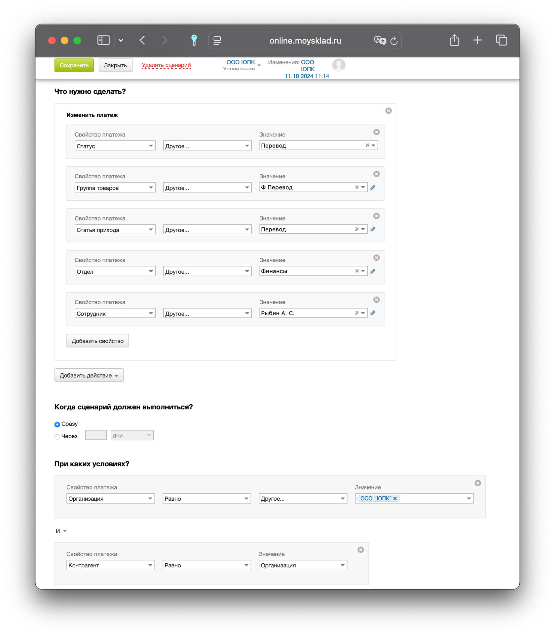
Task: Open the Группа товаров property dropdown
Action: (115, 188)
